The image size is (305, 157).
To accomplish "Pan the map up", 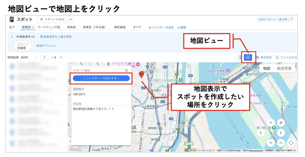I will [x=271, y=123].
